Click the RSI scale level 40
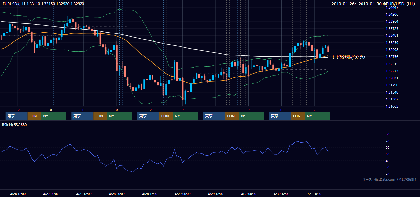420x197 pixels. click(387, 161)
